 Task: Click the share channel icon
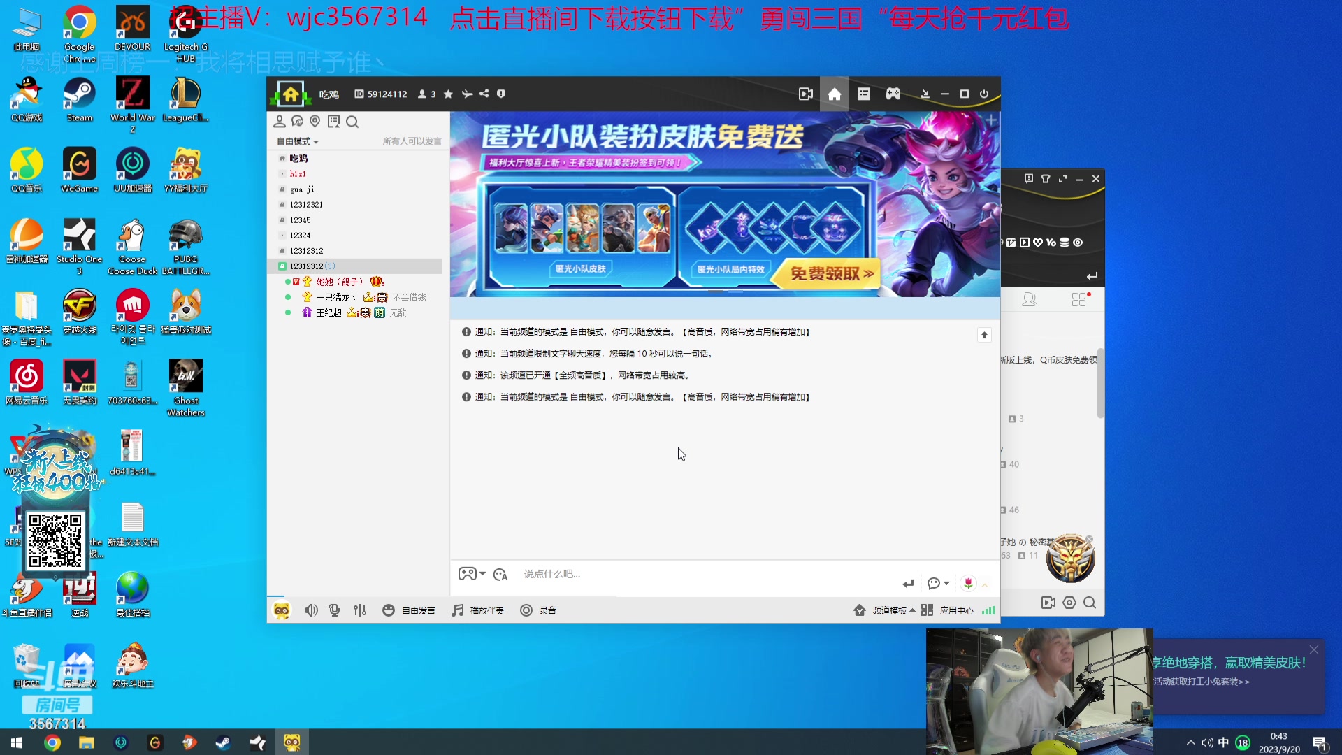[x=484, y=94]
